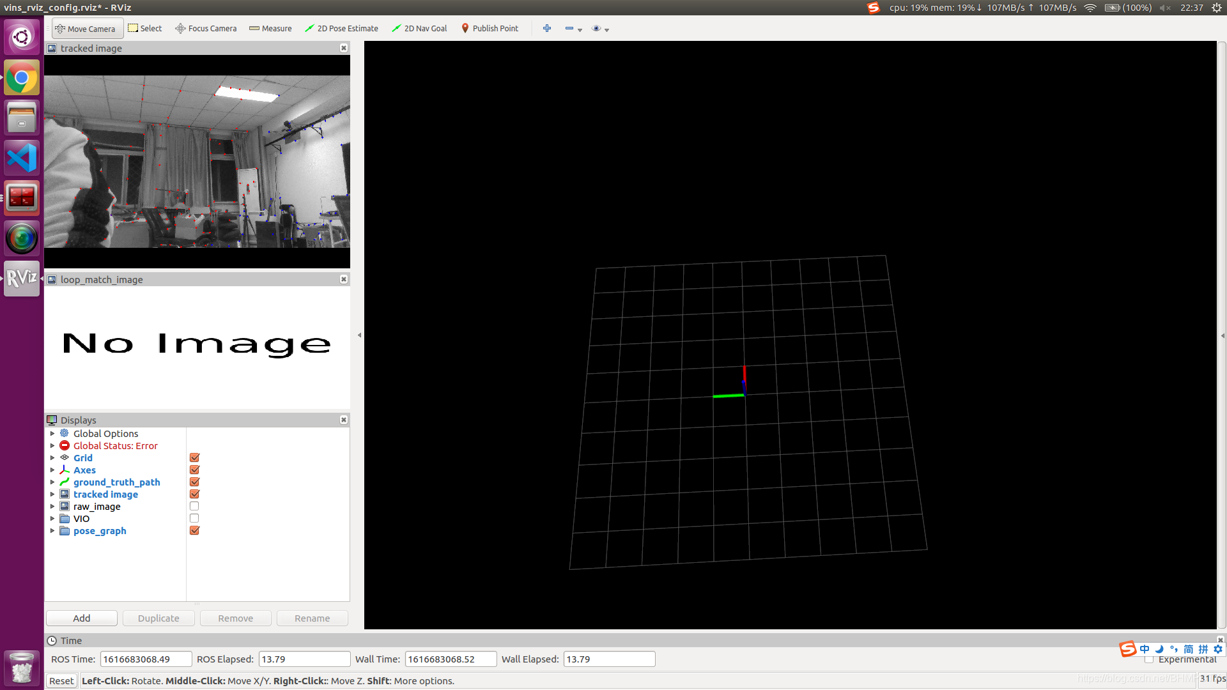Image resolution: width=1227 pixels, height=690 pixels.
Task: Select the 2D Pose Estimate tool
Action: click(341, 28)
